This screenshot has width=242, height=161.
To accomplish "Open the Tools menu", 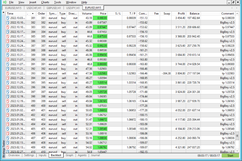I will click(x=57, y=2).
